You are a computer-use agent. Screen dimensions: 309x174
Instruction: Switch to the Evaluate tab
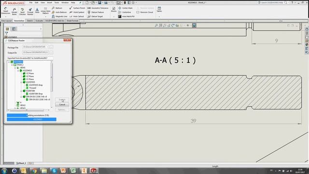[39, 21]
